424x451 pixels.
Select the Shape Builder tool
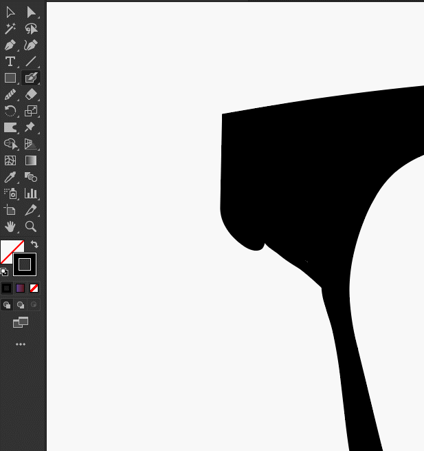(10, 144)
